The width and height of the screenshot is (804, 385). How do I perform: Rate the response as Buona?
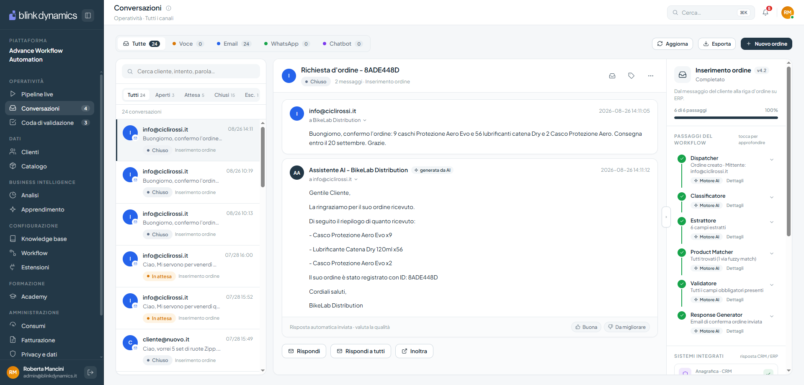click(x=586, y=327)
